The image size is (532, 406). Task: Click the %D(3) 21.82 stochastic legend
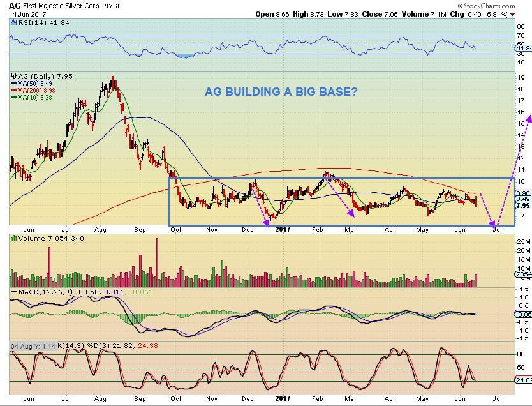tap(110, 346)
